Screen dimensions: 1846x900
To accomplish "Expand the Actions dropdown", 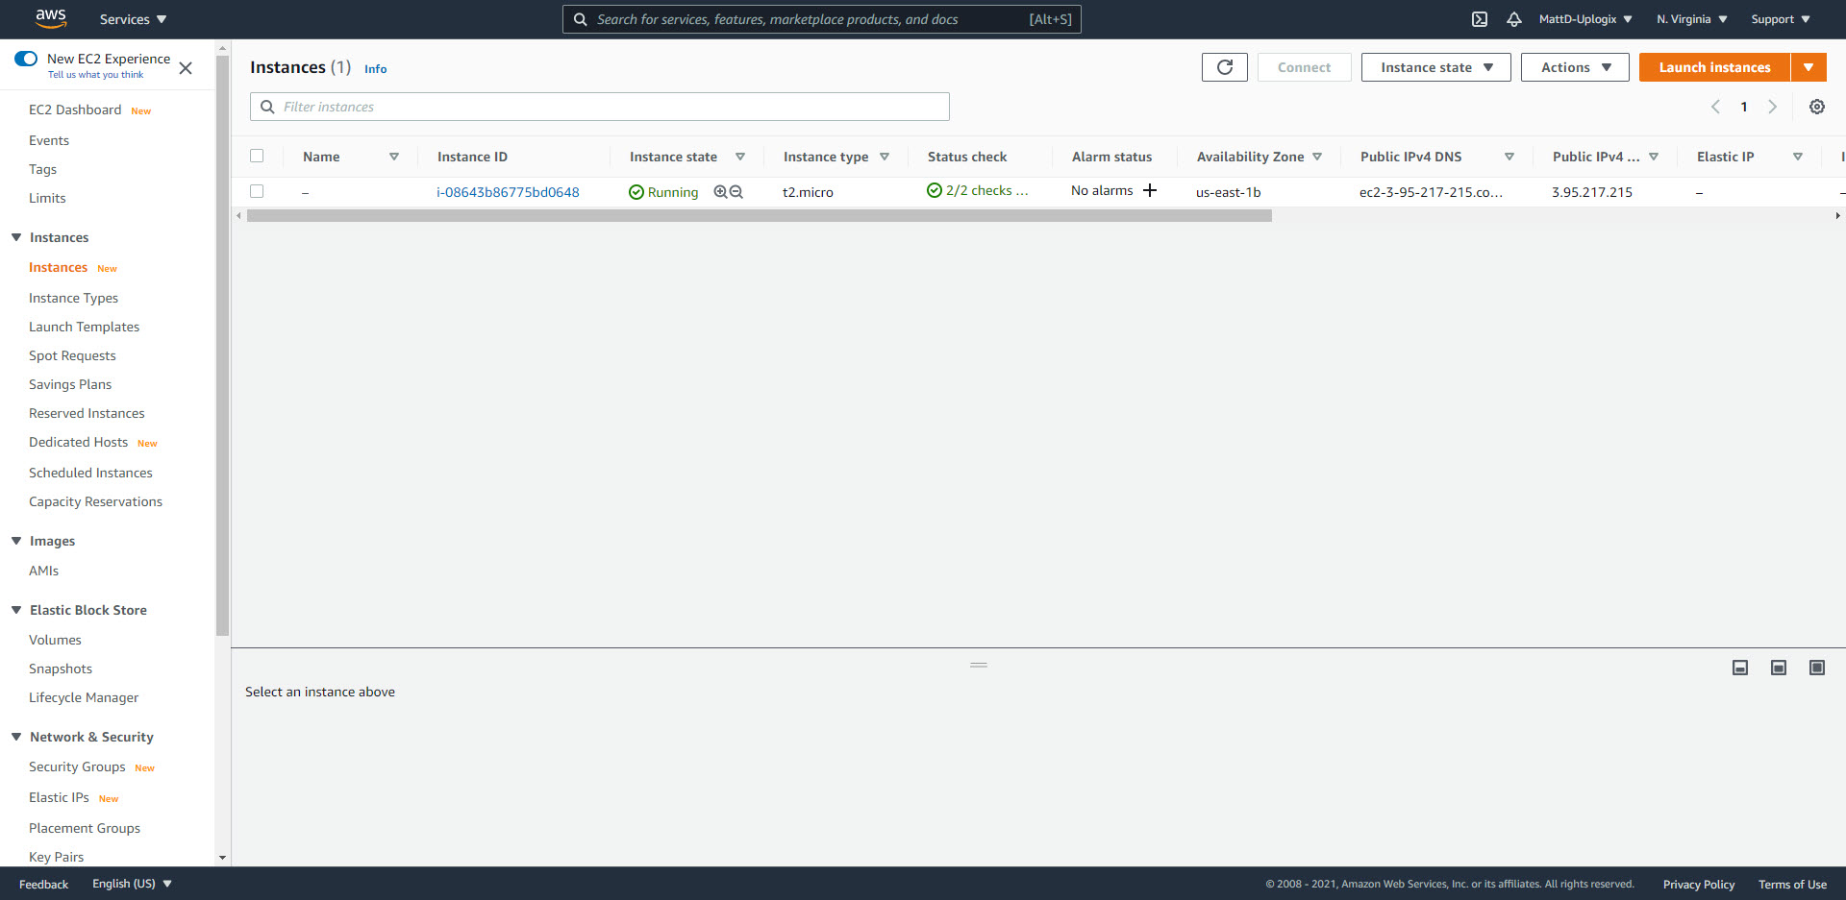I will 1574,67.
